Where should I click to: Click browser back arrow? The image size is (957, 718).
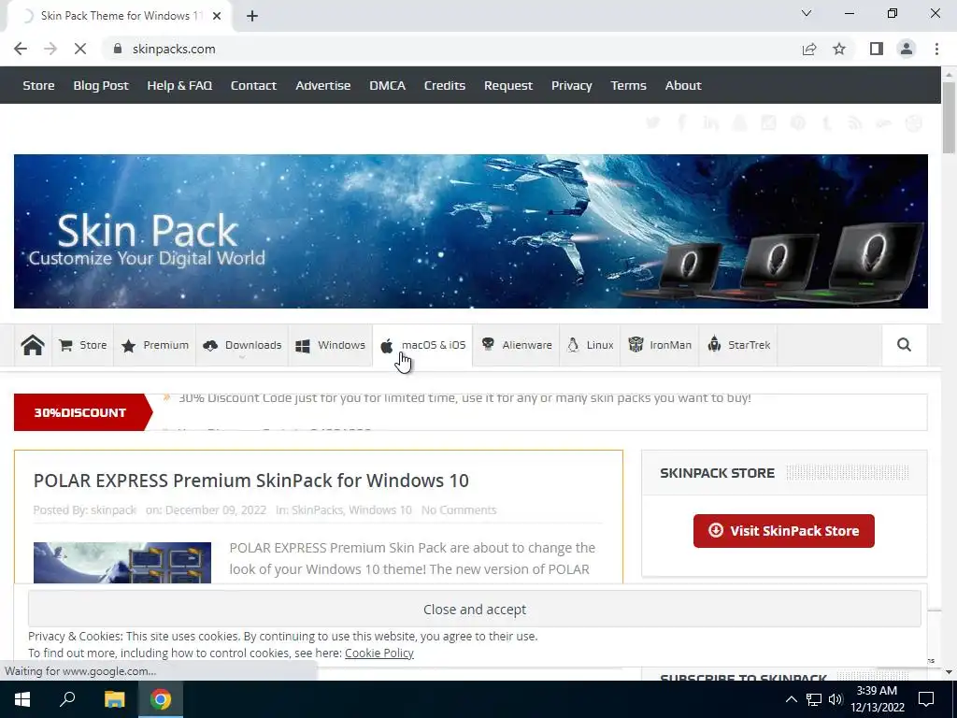(21, 49)
